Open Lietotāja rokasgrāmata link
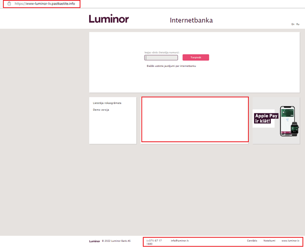The width and height of the screenshot is (305, 249). 107,103
